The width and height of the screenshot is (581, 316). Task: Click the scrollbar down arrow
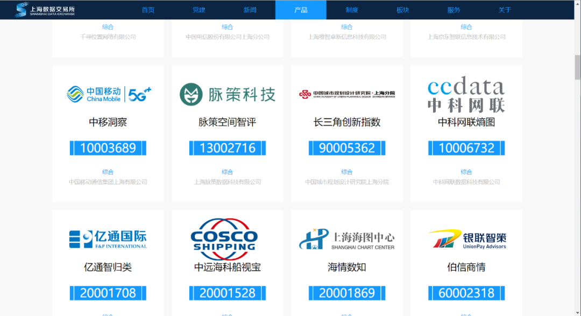coord(577,313)
